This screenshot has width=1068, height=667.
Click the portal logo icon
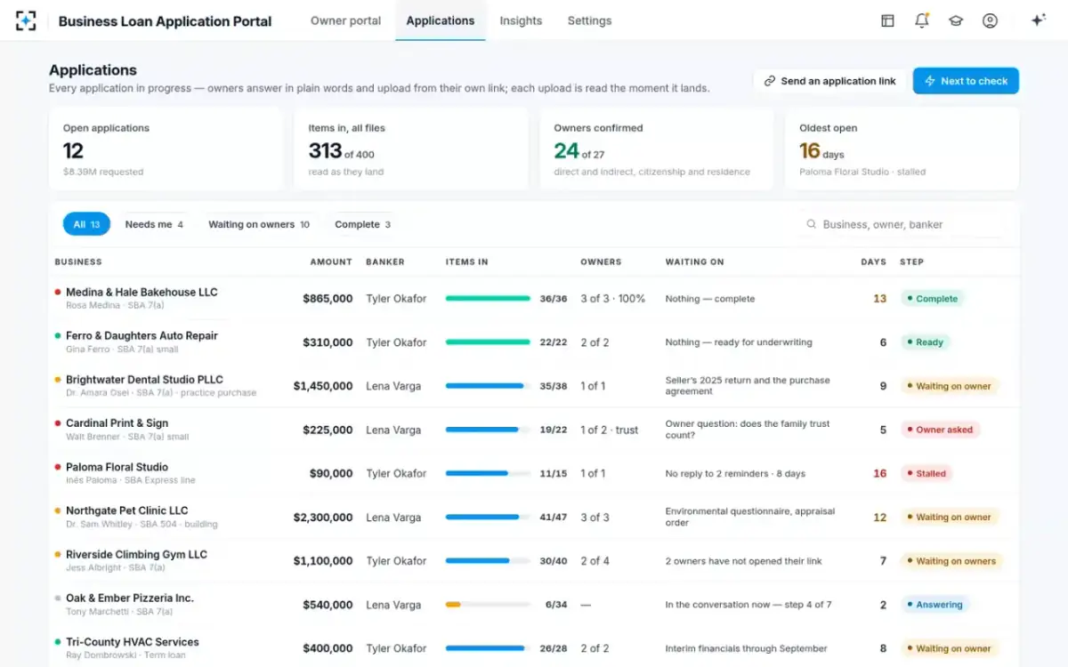pyautogui.click(x=26, y=20)
